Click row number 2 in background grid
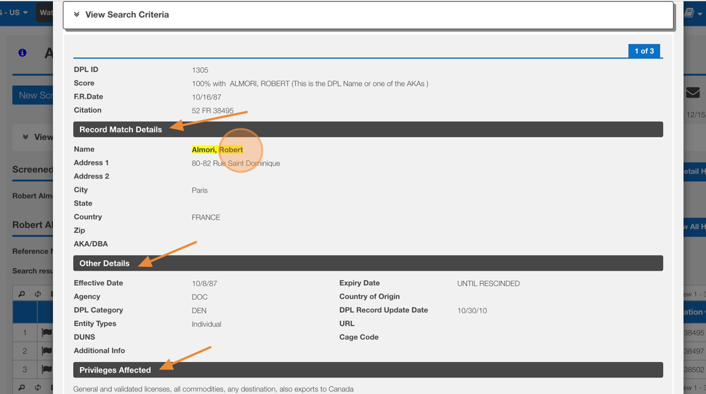 (25, 351)
